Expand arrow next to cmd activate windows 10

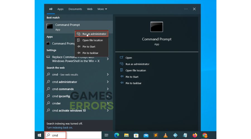point(108,110)
